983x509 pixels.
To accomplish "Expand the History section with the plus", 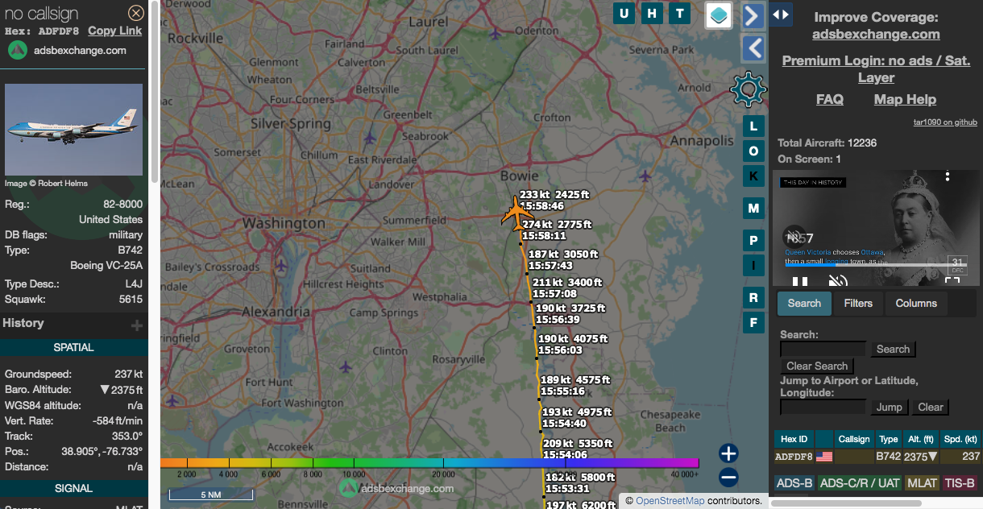I will click(137, 325).
